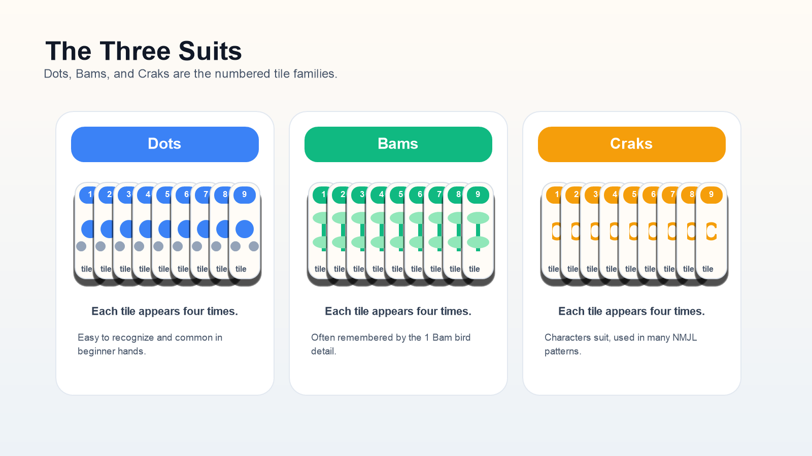This screenshot has width=812, height=456.
Task: Click the number 5 badge on Dots tile
Action: click(x=163, y=195)
